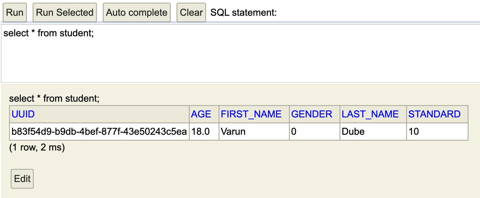Viewport: 480px width, 198px height.
Task: Select the standard cell showing 10
Action: (437, 132)
